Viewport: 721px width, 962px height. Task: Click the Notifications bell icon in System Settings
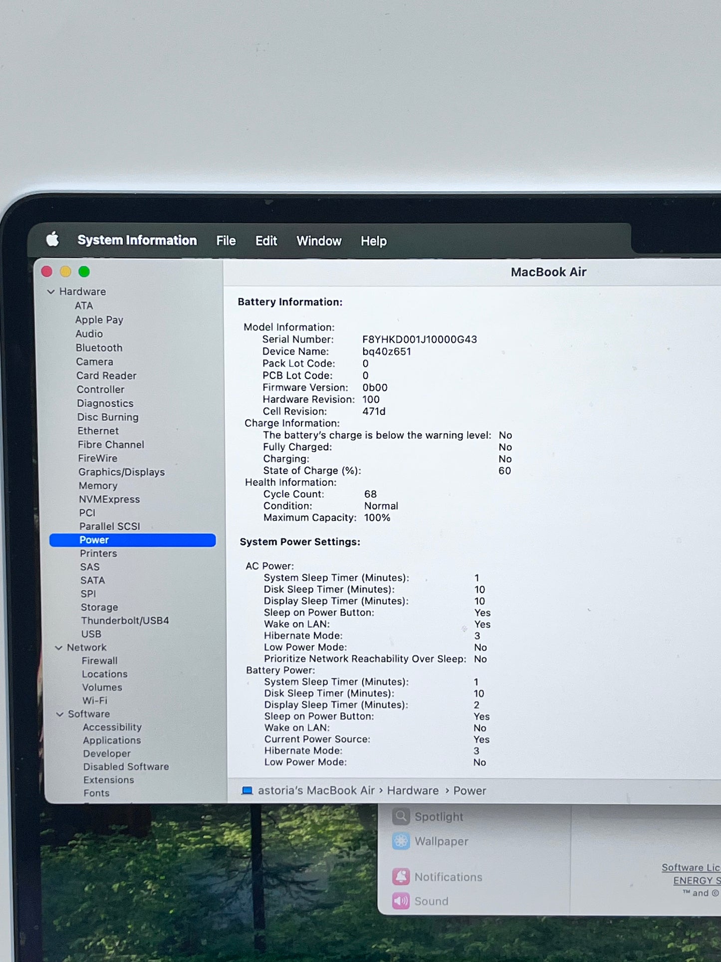pos(401,877)
